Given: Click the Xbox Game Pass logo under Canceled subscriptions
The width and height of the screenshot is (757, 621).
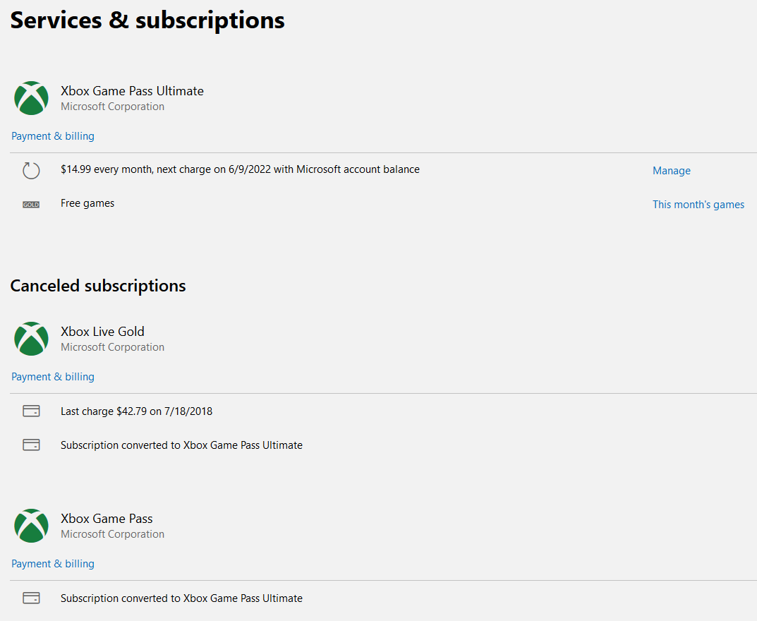Looking at the screenshot, I should coord(31,526).
